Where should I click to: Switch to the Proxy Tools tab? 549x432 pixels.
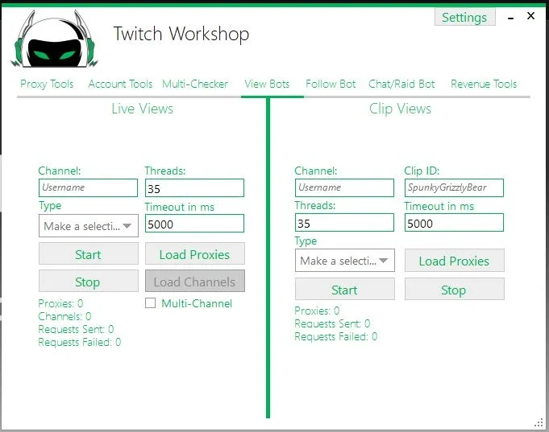(x=47, y=84)
